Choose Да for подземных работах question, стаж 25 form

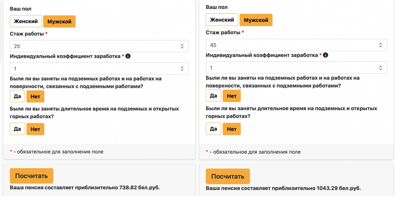(17, 97)
